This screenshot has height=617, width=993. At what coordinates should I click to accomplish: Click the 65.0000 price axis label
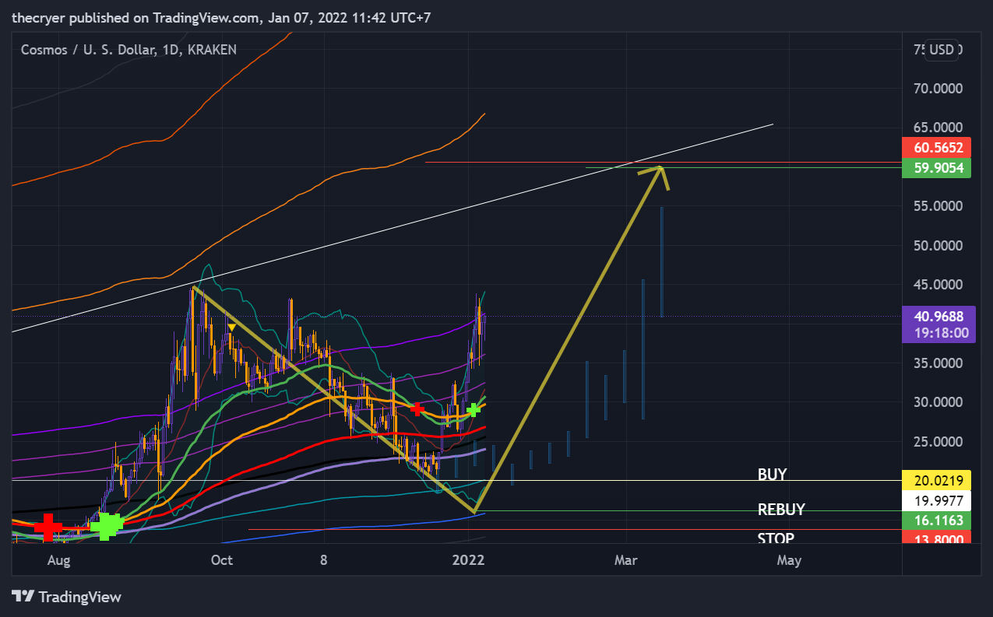(937, 128)
